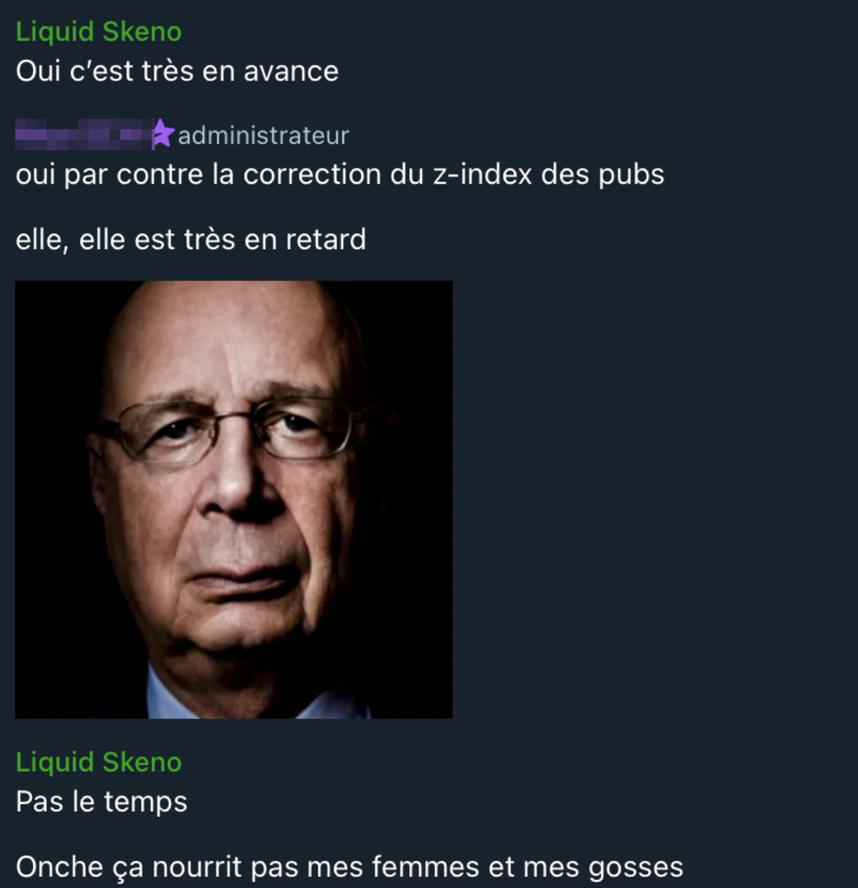The width and height of the screenshot is (858, 888).
Task: Open Liquid Skeno's name above "Pas le temps"
Action: [x=99, y=762]
